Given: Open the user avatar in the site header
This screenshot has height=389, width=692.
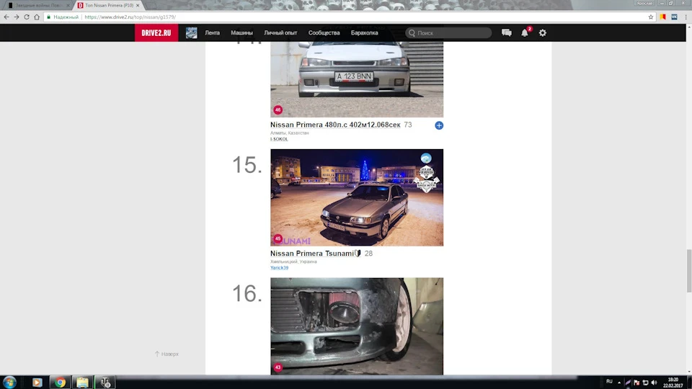Looking at the screenshot, I should 191,32.
